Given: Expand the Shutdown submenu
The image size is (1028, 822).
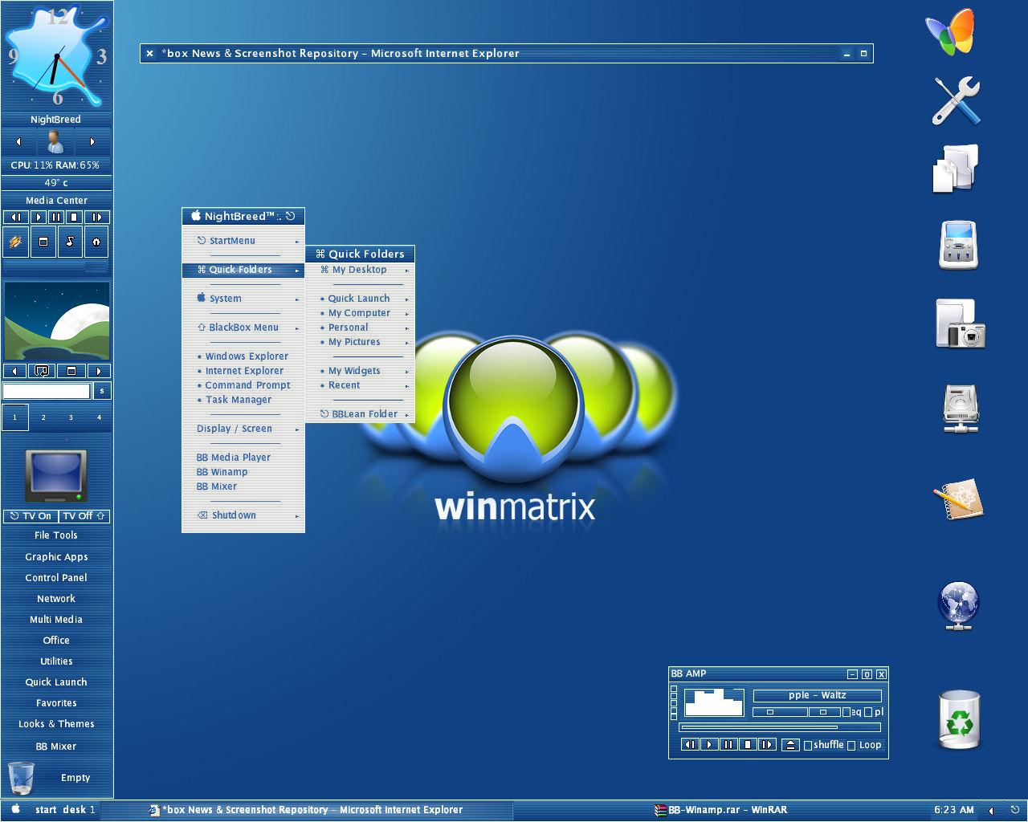Looking at the screenshot, I should (243, 515).
